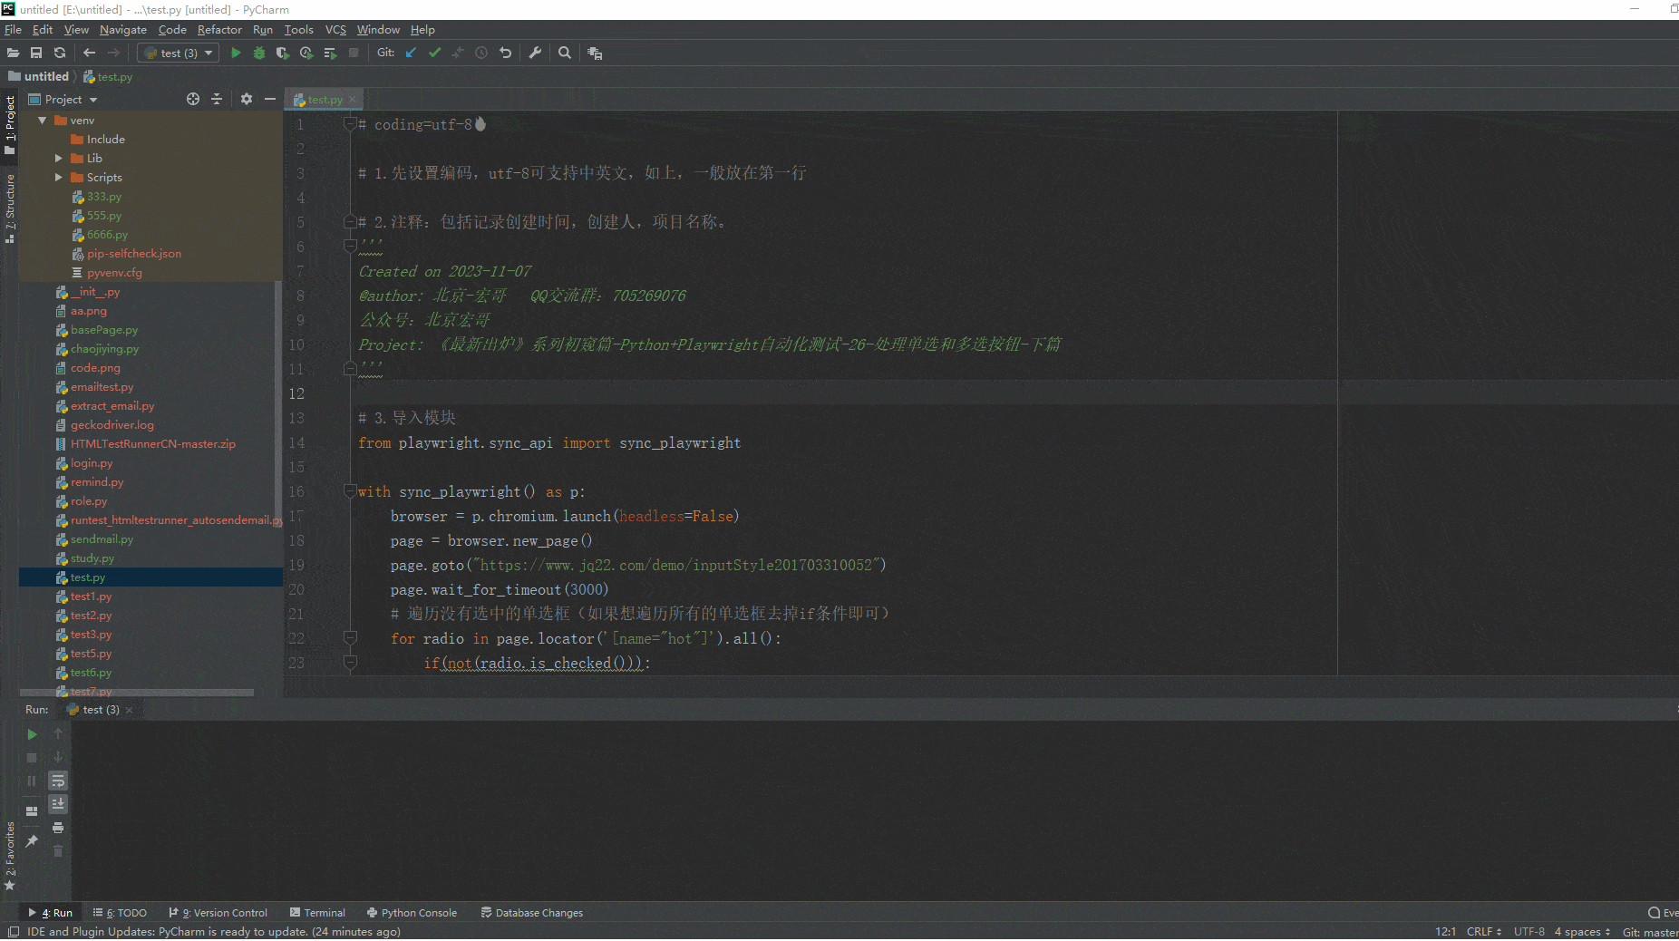
Task: Toggle Soft-Wrap in the Run console
Action: click(58, 781)
